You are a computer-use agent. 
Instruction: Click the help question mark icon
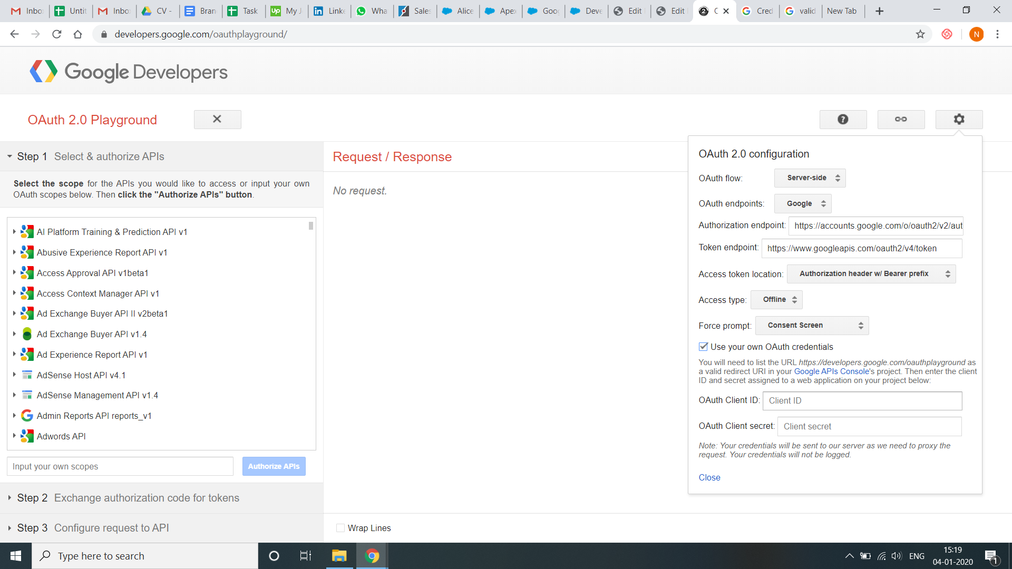pyautogui.click(x=843, y=119)
